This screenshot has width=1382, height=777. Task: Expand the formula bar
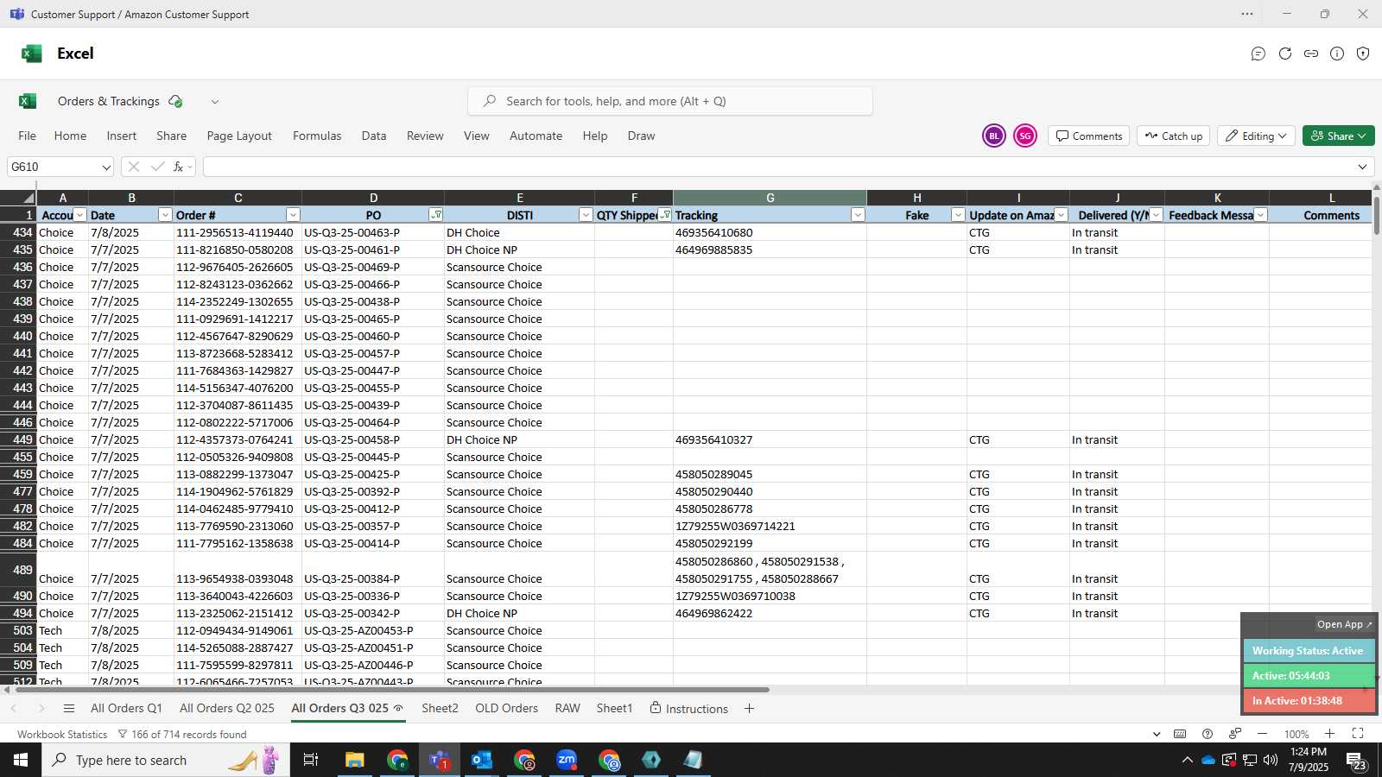[x=1362, y=167]
